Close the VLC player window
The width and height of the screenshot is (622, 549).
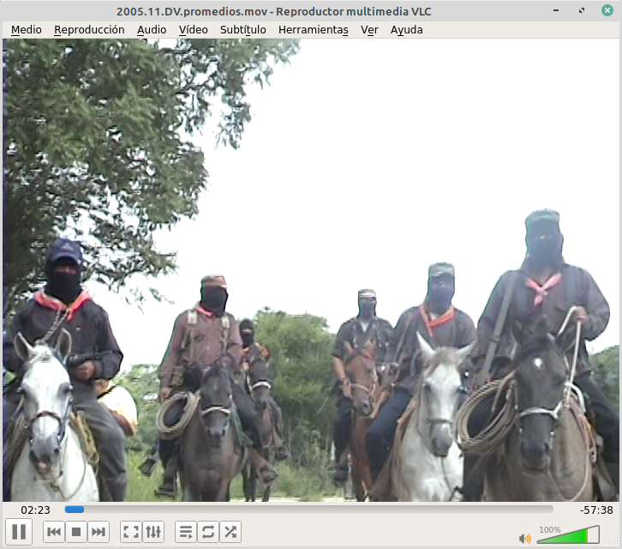(607, 10)
